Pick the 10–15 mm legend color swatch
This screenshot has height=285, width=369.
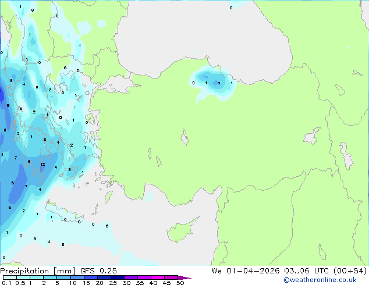(x=77, y=277)
